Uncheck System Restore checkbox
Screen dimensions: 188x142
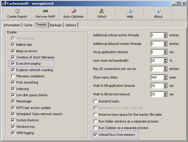[13, 120]
